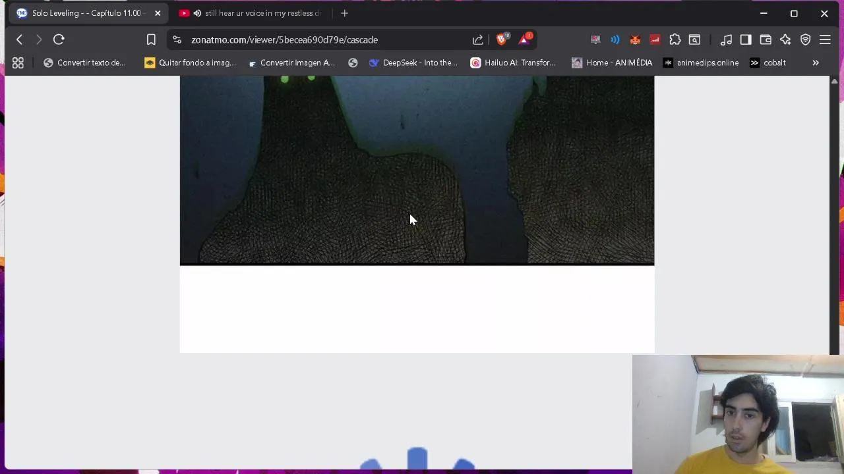The image size is (844, 474).
Task: Open the browser hamburger main menu
Action: pyautogui.click(x=825, y=39)
